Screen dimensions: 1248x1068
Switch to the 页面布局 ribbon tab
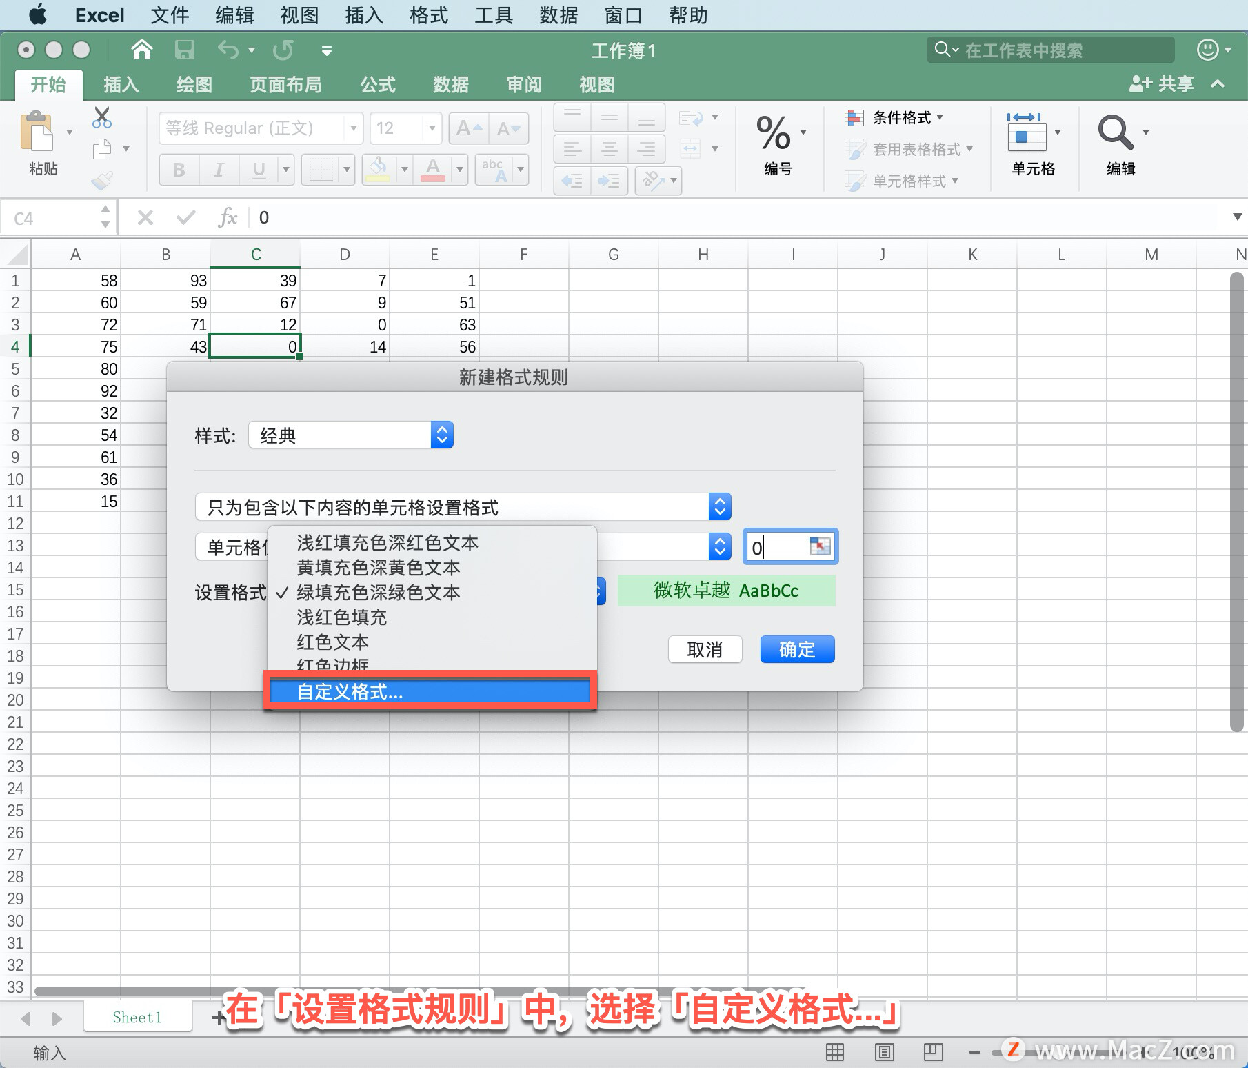pyautogui.click(x=285, y=84)
